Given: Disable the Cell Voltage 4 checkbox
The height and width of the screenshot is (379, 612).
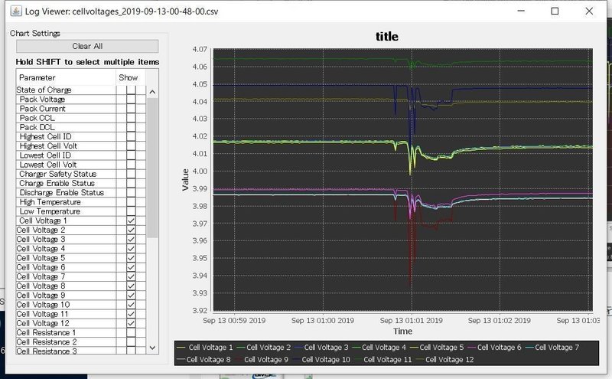Looking at the screenshot, I should 131,249.
